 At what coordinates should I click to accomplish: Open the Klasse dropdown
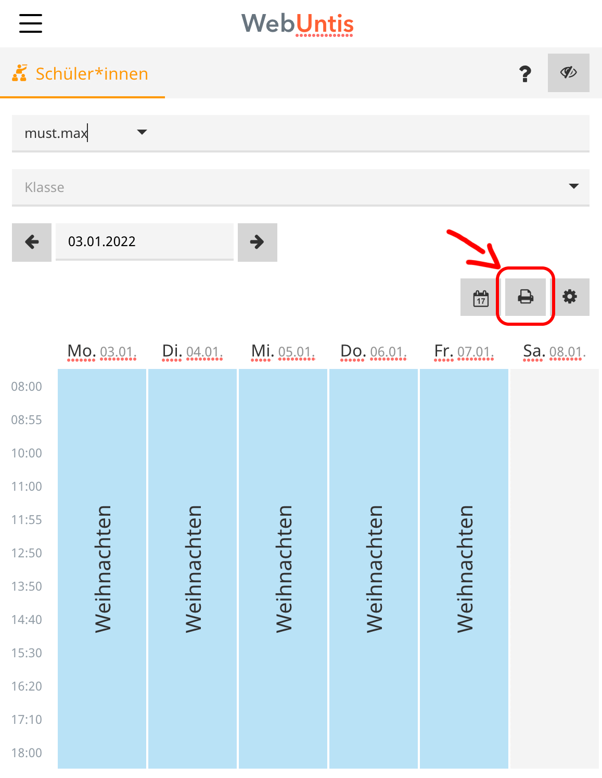coord(301,187)
